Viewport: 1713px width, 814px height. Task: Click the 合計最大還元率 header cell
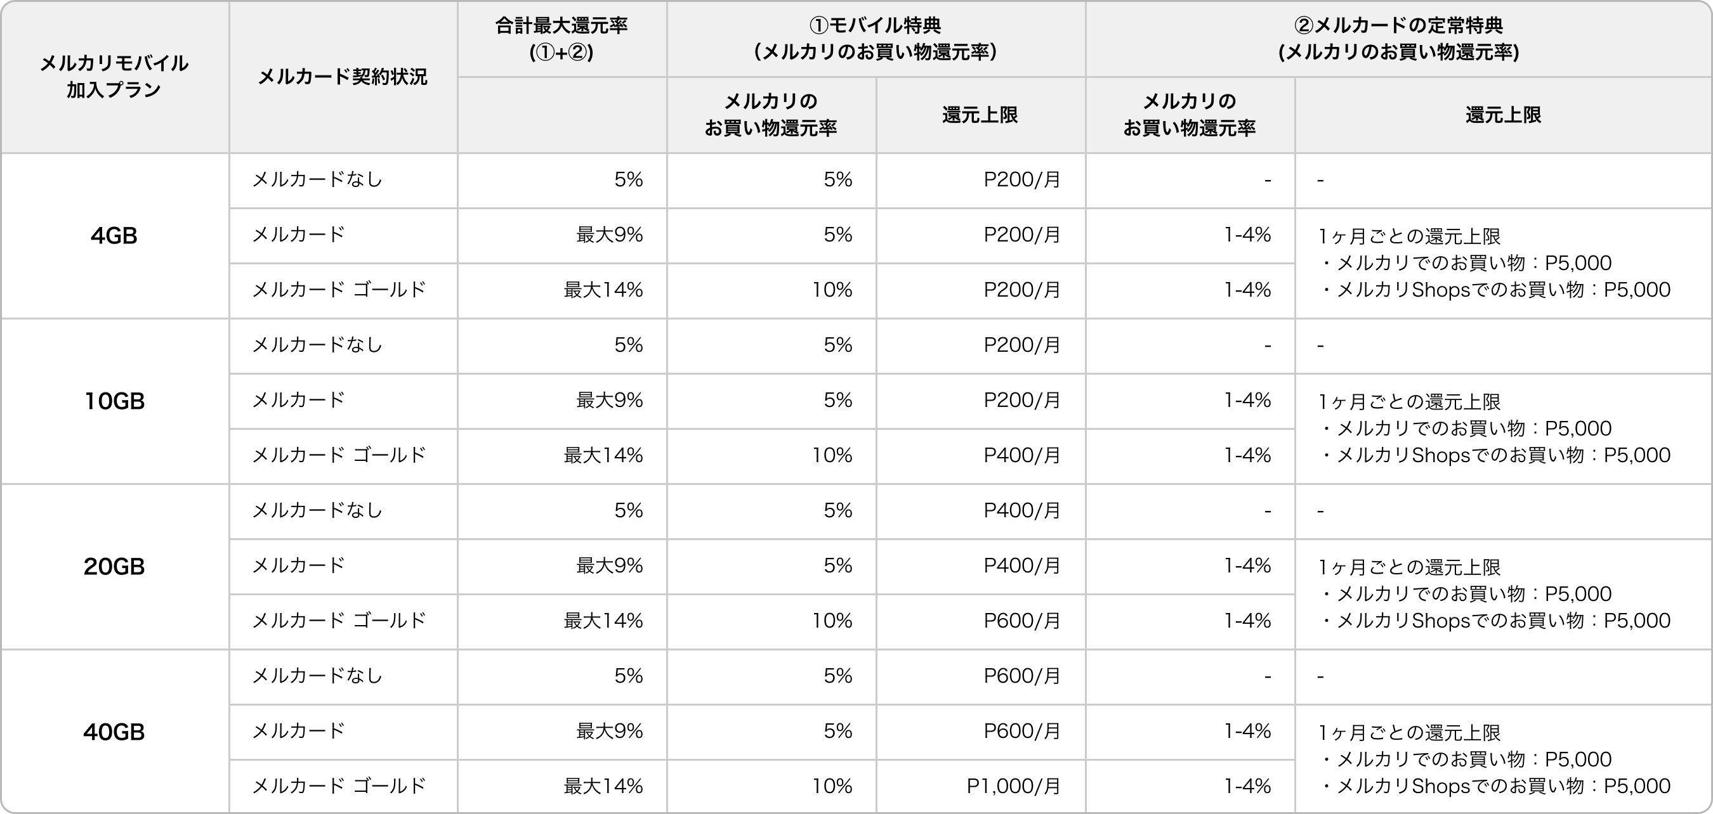[562, 39]
